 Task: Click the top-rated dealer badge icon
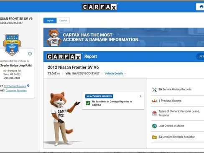pos(12,45)
